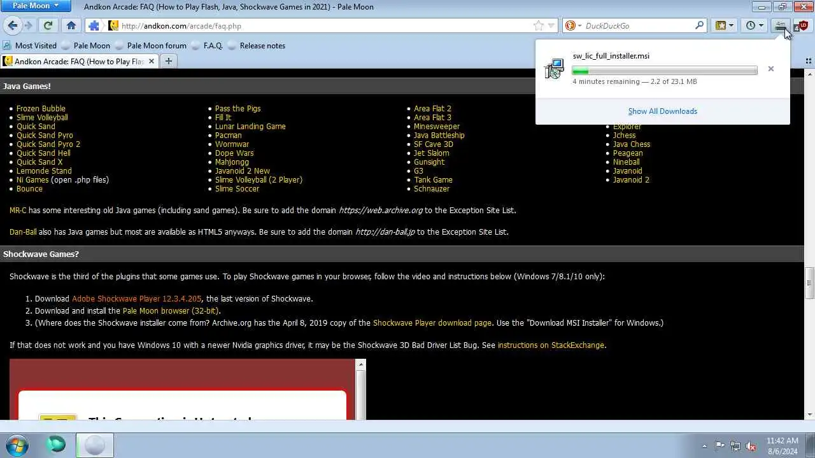
Task: Cancel the sw_lic_full_installer.msi download
Action: point(770,69)
